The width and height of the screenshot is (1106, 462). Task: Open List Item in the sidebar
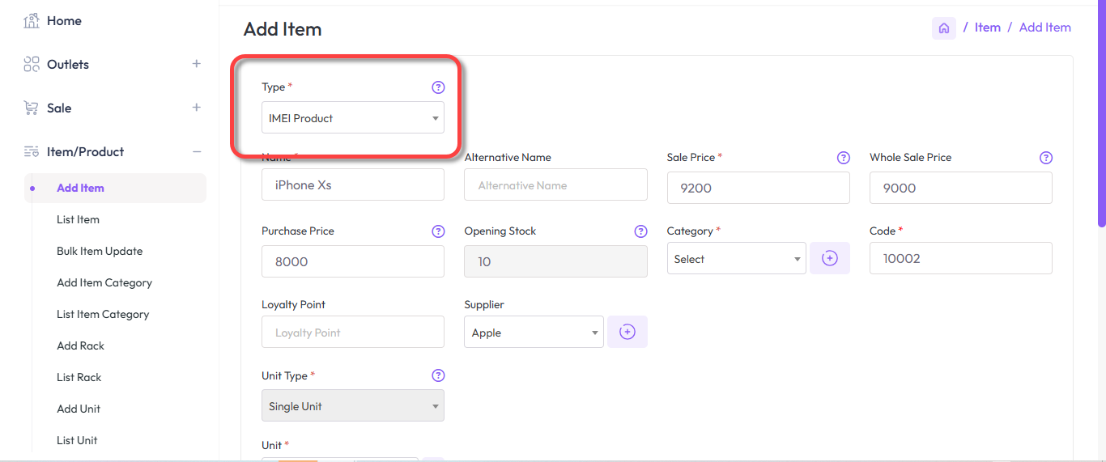click(78, 219)
